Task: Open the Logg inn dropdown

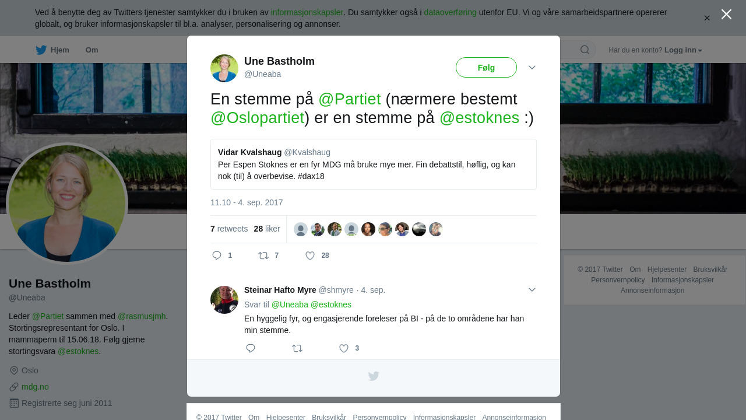Action: coord(683,50)
